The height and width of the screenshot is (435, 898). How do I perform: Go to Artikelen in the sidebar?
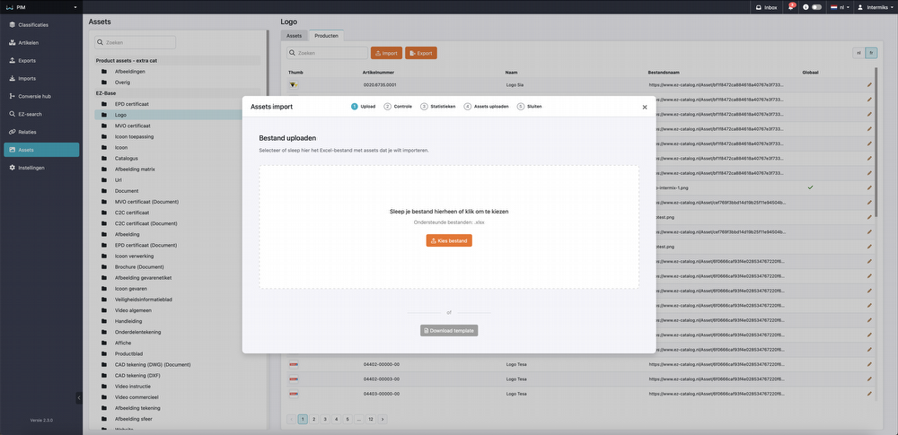point(29,42)
